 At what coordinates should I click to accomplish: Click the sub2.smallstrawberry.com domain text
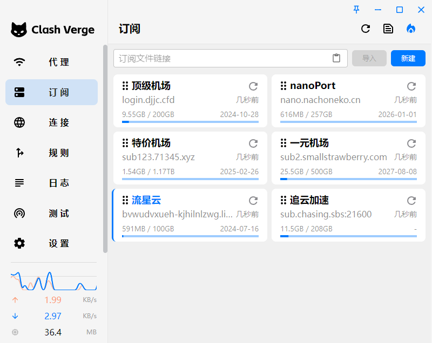coord(333,157)
